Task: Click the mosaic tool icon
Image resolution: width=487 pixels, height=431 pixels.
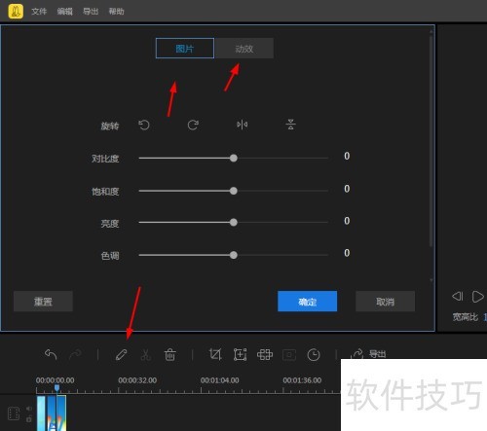Action: point(265,354)
